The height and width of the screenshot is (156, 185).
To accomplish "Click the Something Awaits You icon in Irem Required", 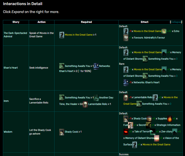I will 62,98.
